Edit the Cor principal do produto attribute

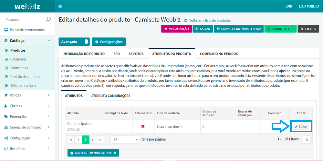(x=301, y=127)
